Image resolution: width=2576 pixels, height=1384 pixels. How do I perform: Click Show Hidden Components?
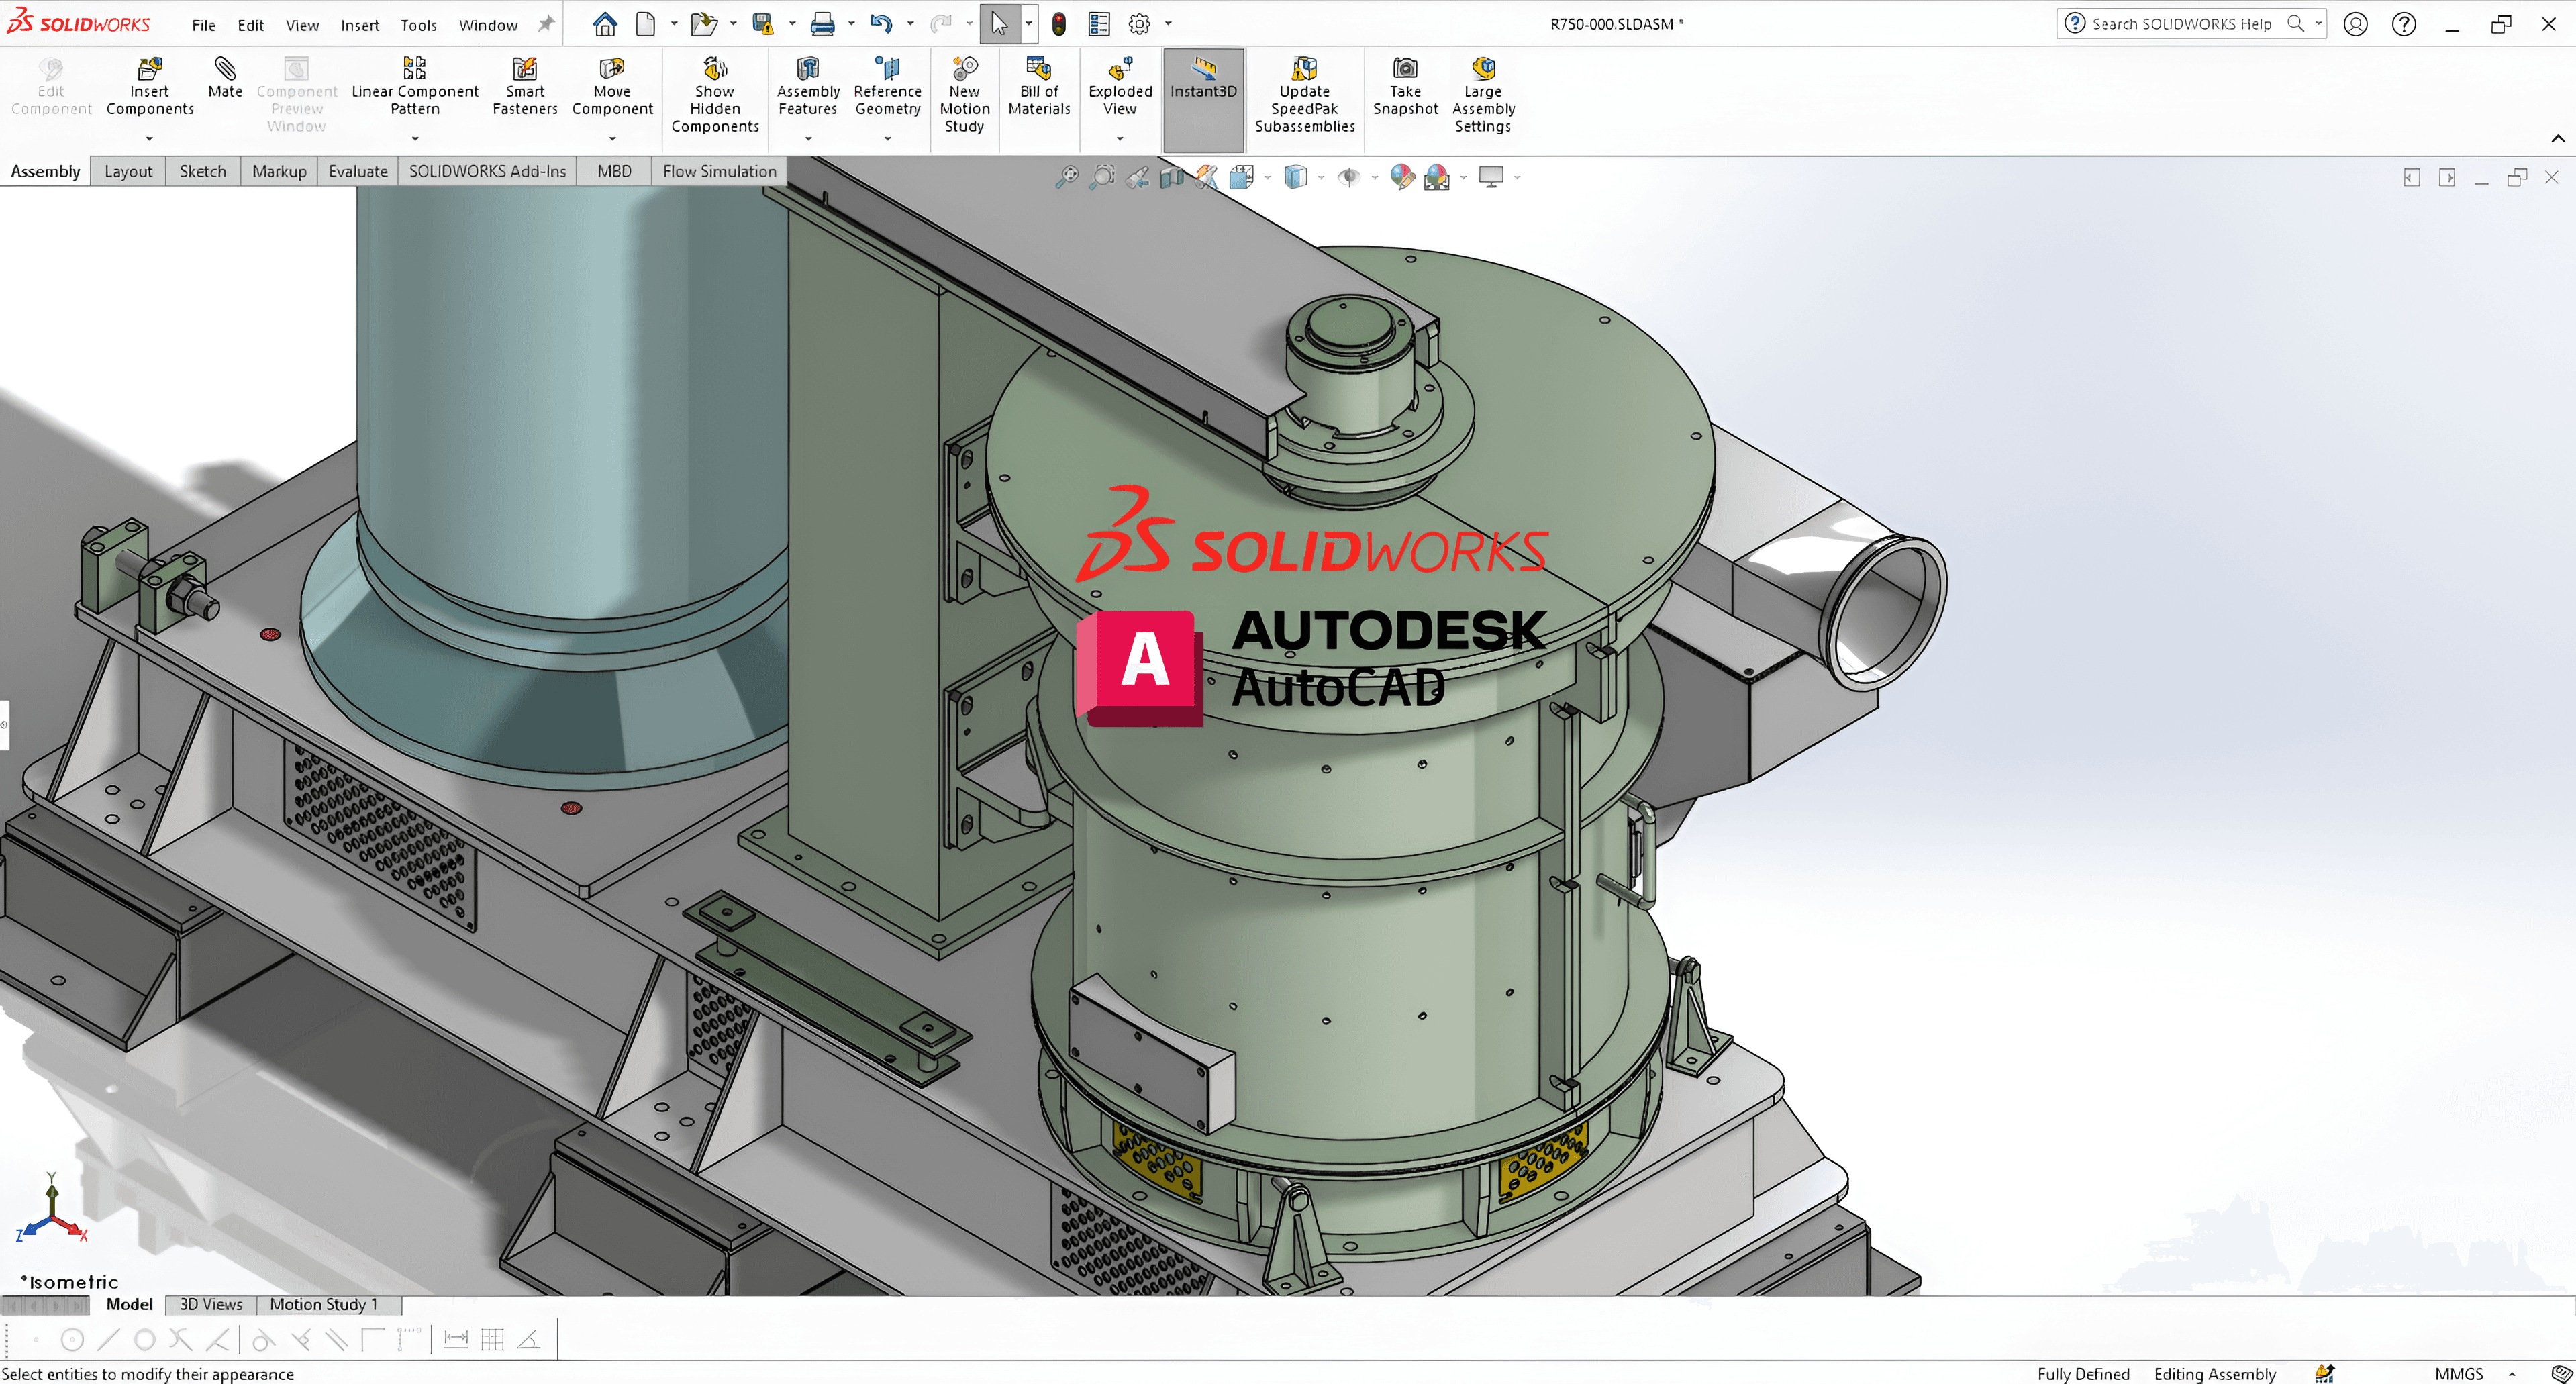715,95
